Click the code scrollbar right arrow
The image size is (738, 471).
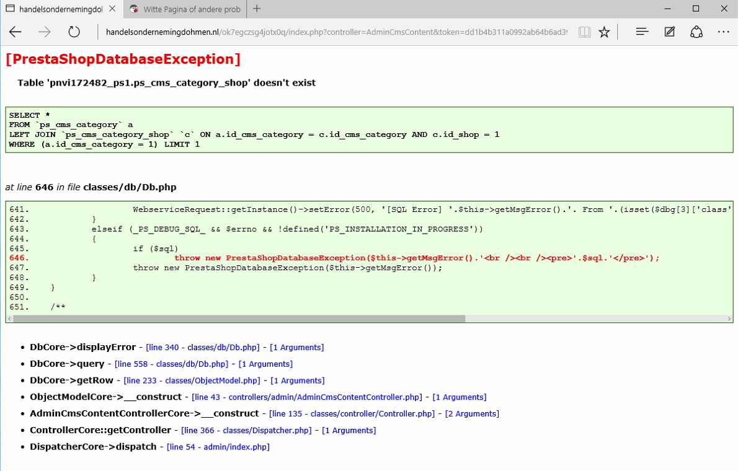(729, 319)
